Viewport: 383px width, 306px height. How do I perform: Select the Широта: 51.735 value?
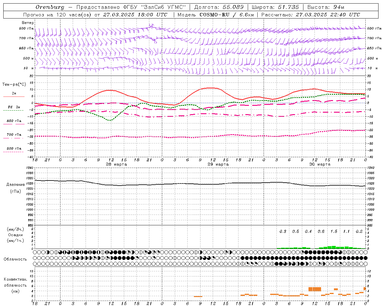pyautogui.click(x=275, y=7)
